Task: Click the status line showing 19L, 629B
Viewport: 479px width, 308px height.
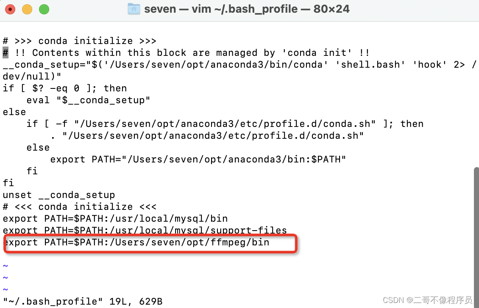Action: coord(82,302)
